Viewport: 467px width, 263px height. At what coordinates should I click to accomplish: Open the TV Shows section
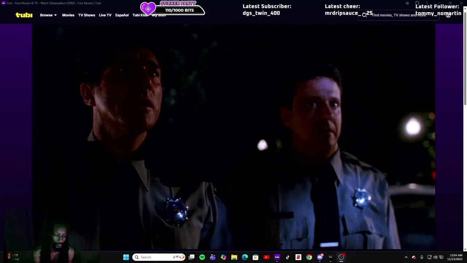(86, 15)
